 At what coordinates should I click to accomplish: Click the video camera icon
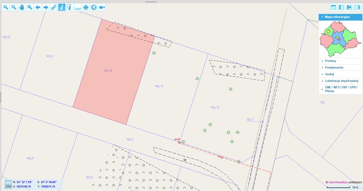tap(102, 7)
